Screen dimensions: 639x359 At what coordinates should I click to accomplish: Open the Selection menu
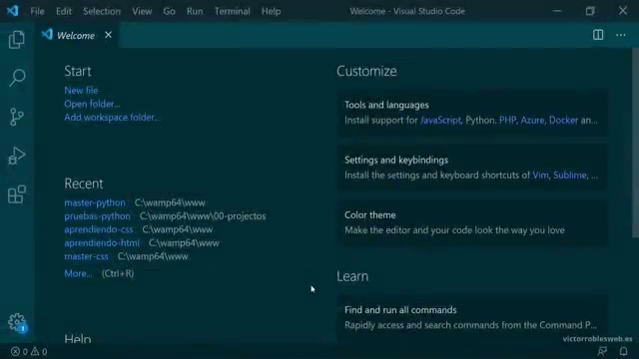coord(102,11)
